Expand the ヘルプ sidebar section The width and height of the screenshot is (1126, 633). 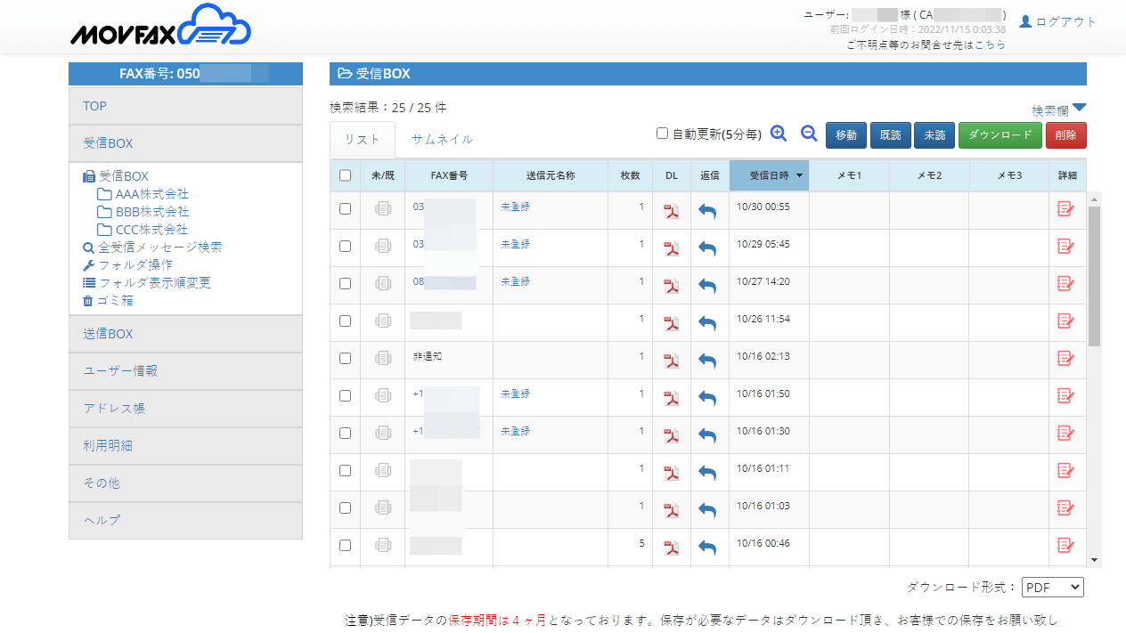(x=185, y=521)
